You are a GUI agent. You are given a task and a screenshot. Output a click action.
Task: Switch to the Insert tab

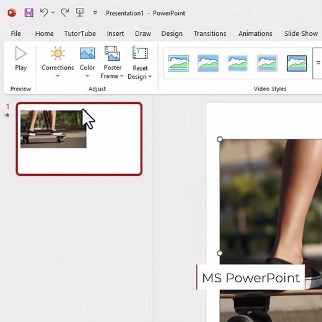115,33
